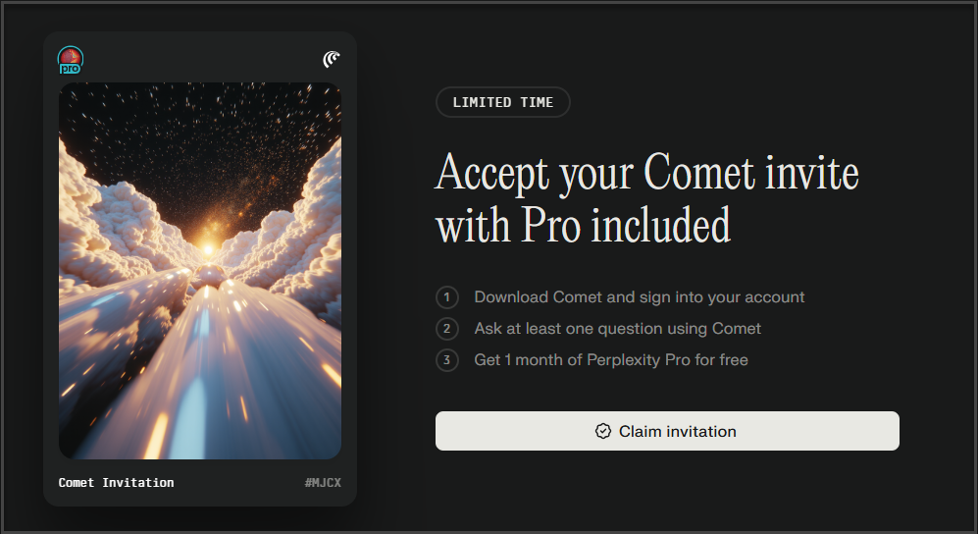This screenshot has height=534, width=978.
Task: Click the step 3 number circle
Action: [x=447, y=360]
